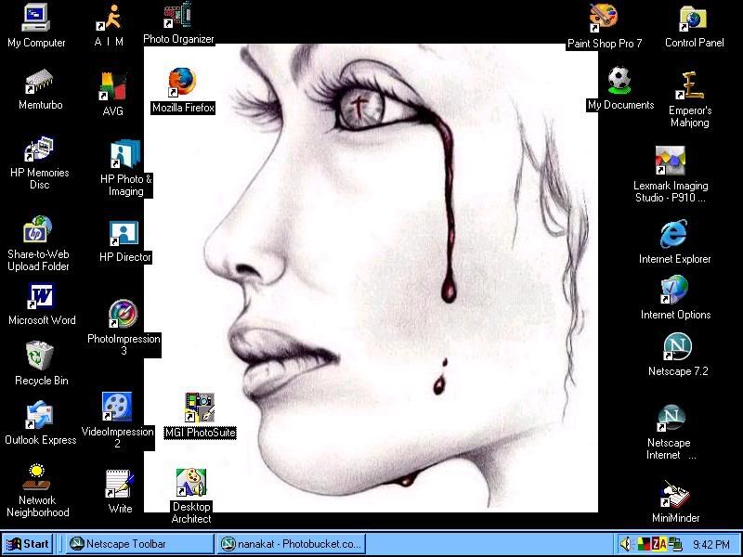Select the Control Panel icon
Viewport: 743px width, 557px height.
tap(694, 18)
